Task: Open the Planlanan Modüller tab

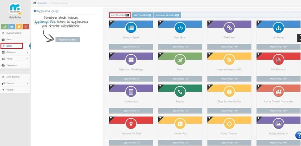Action: 167,15
